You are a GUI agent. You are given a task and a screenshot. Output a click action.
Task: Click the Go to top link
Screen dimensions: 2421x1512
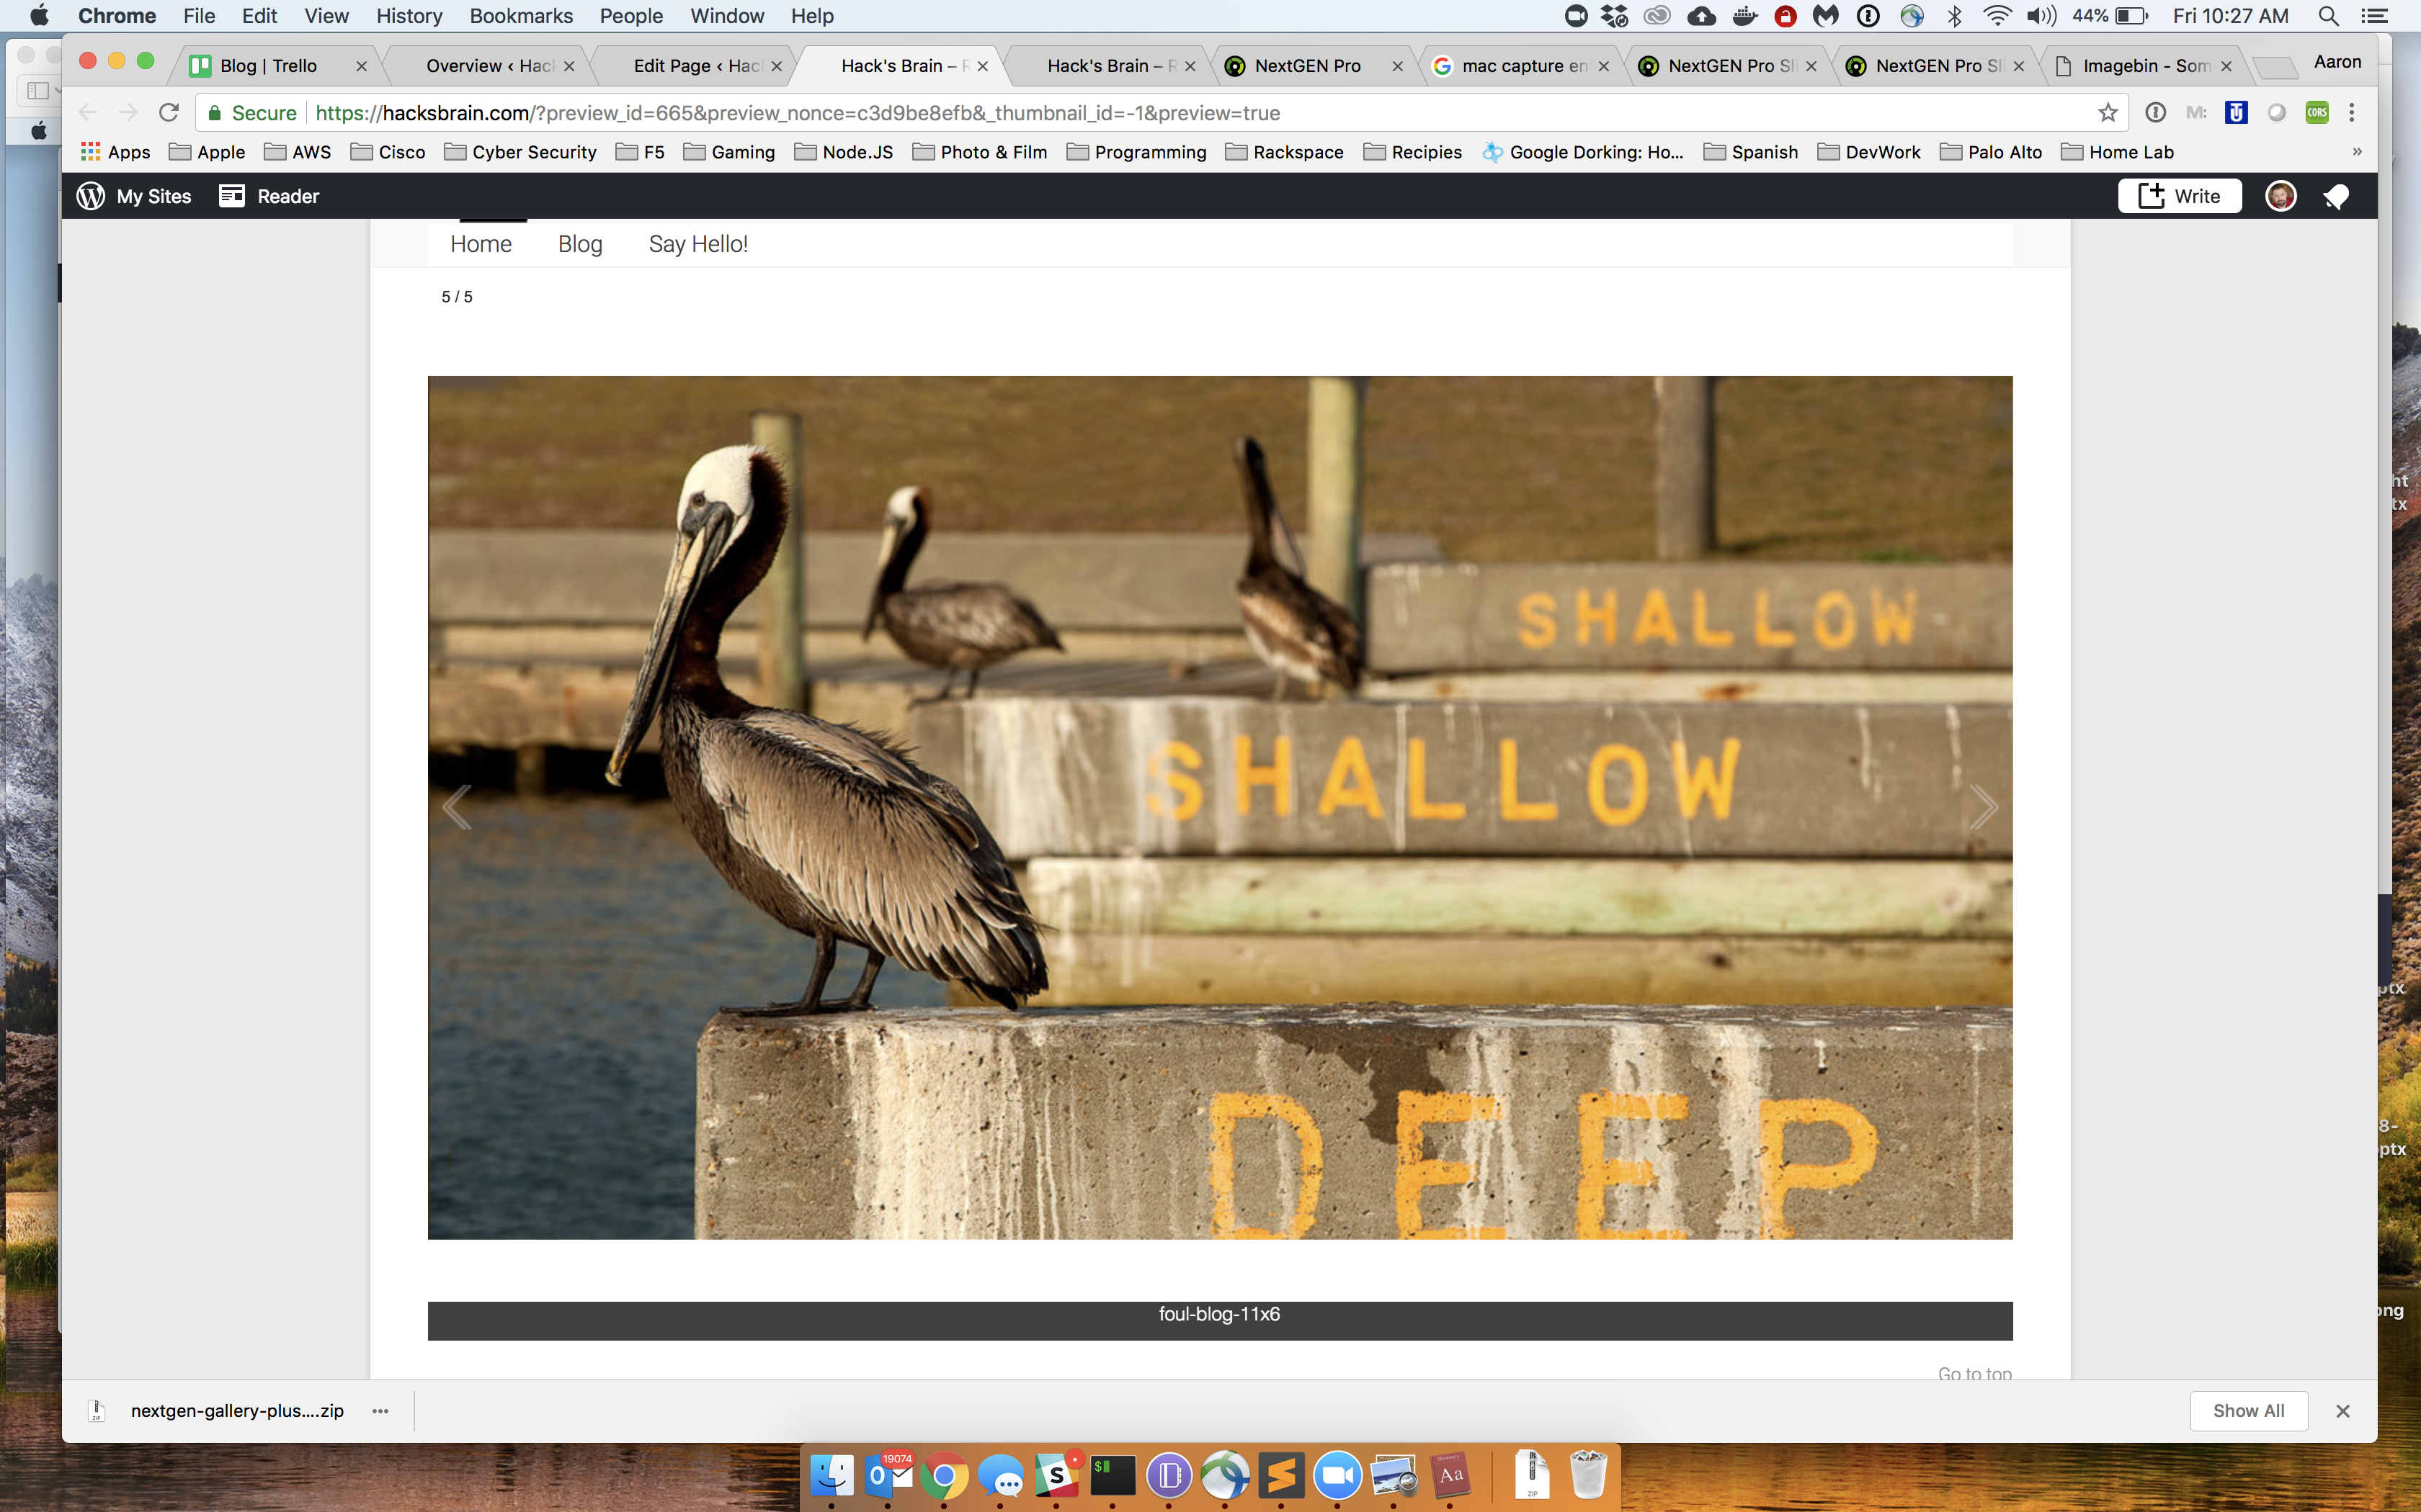[1975, 1373]
